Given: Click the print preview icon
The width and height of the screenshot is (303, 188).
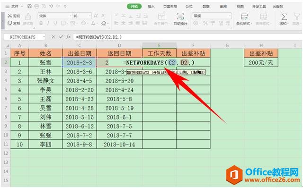Looking at the screenshot, I should coord(44,6).
